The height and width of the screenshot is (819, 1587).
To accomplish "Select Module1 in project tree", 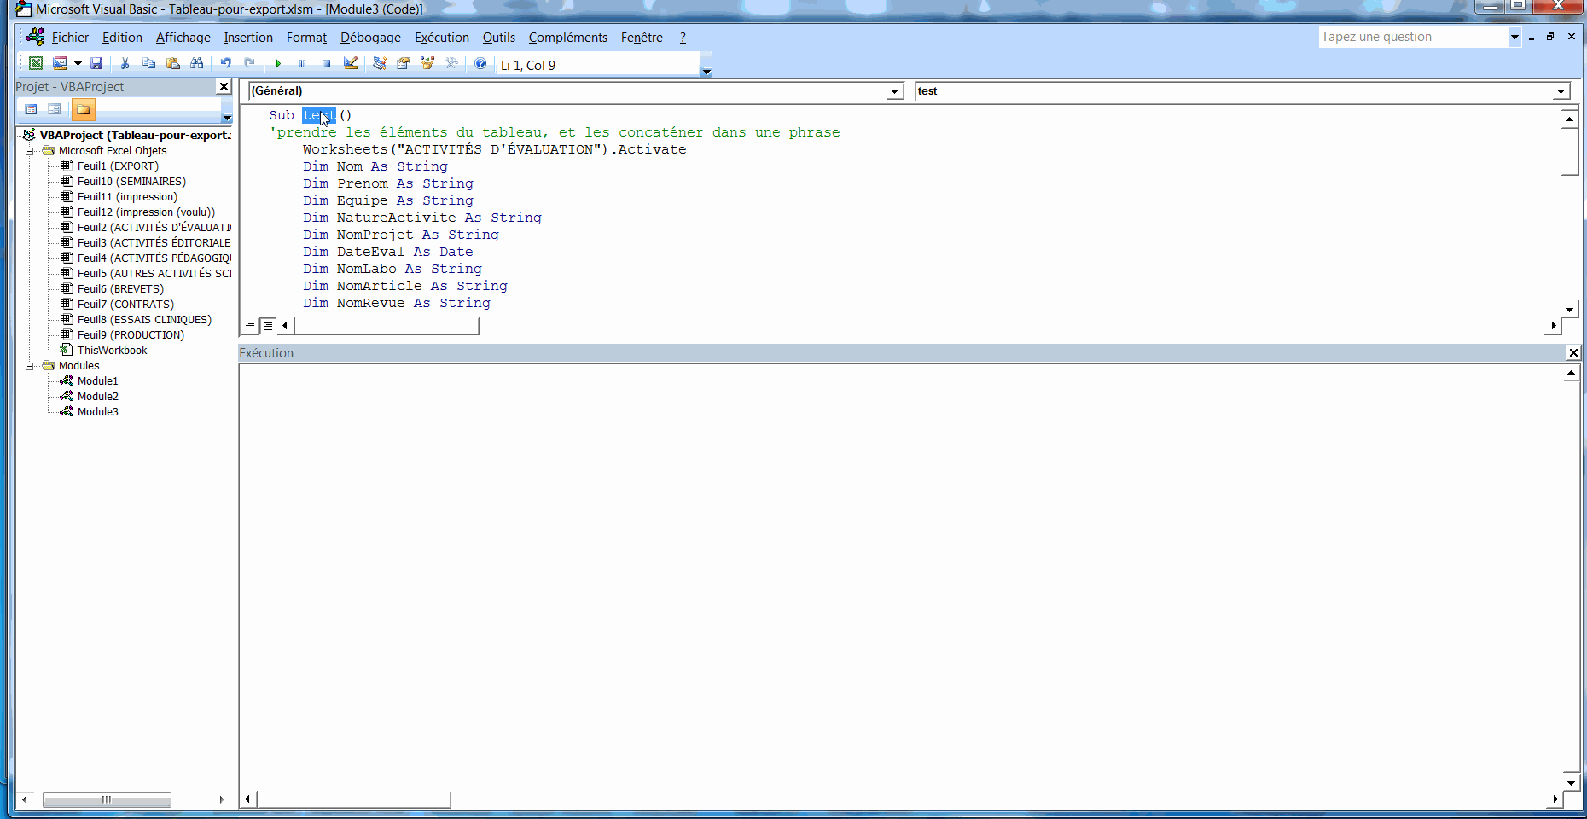I will pyautogui.click(x=97, y=381).
